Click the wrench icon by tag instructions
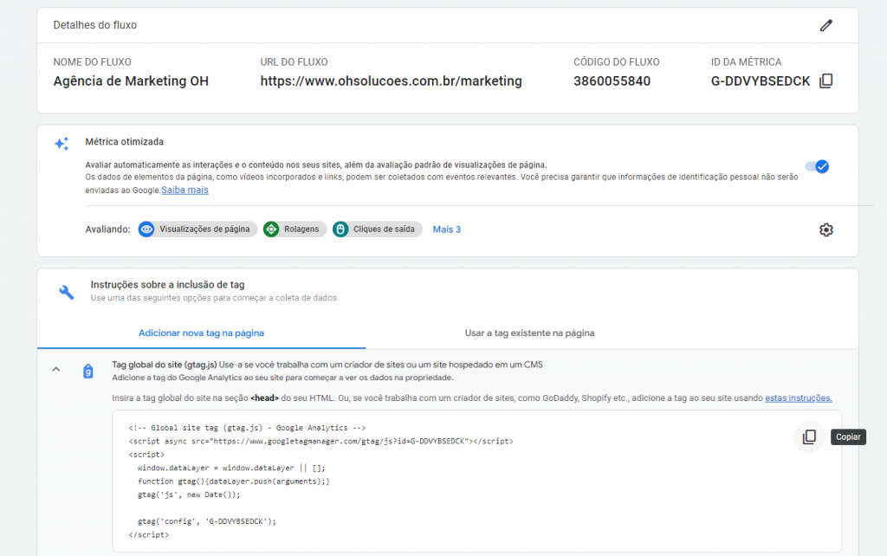Screen dimensions: 887x556 [x=67, y=292]
